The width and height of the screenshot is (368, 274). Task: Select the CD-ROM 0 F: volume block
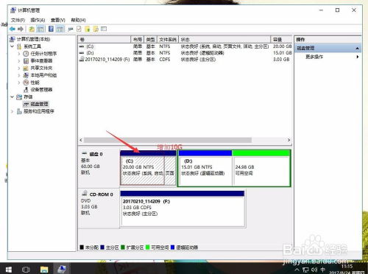pyautogui.click(x=183, y=208)
